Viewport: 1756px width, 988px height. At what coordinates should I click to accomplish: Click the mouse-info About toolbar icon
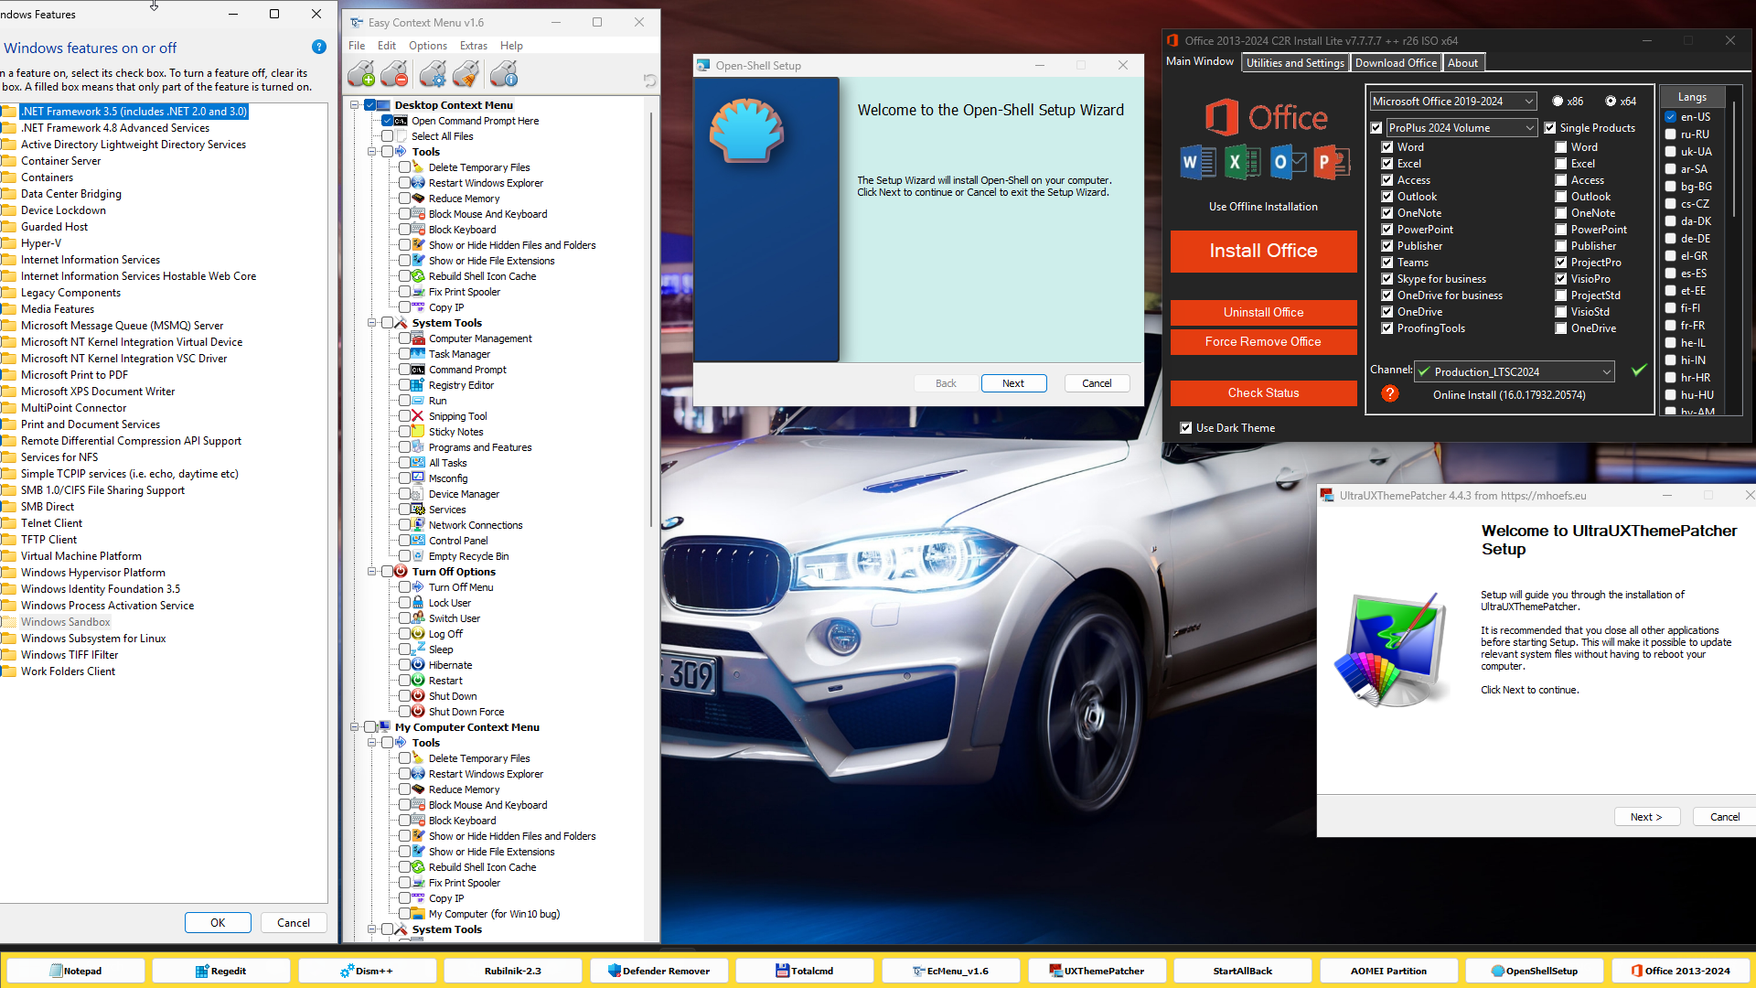click(x=504, y=74)
